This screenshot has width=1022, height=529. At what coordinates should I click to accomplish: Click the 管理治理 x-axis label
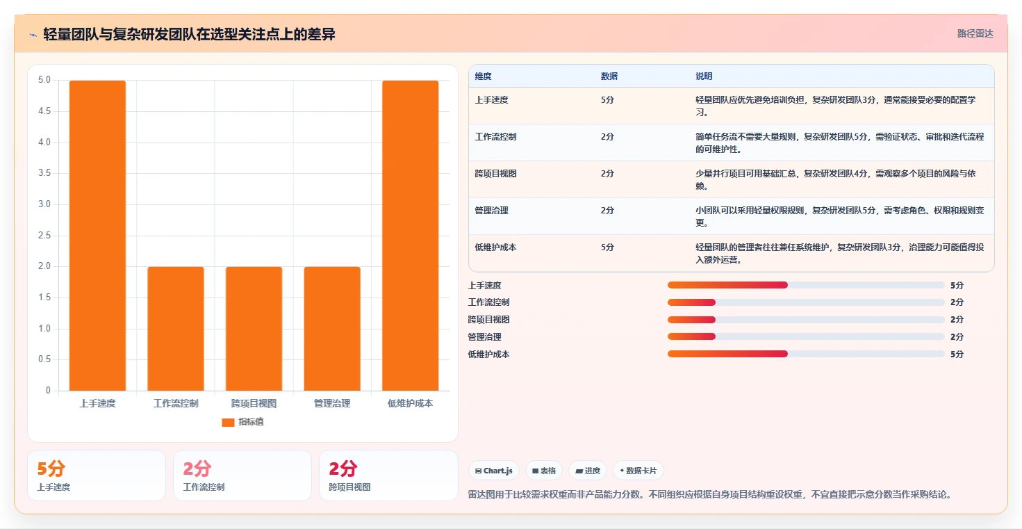tap(332, 403)
